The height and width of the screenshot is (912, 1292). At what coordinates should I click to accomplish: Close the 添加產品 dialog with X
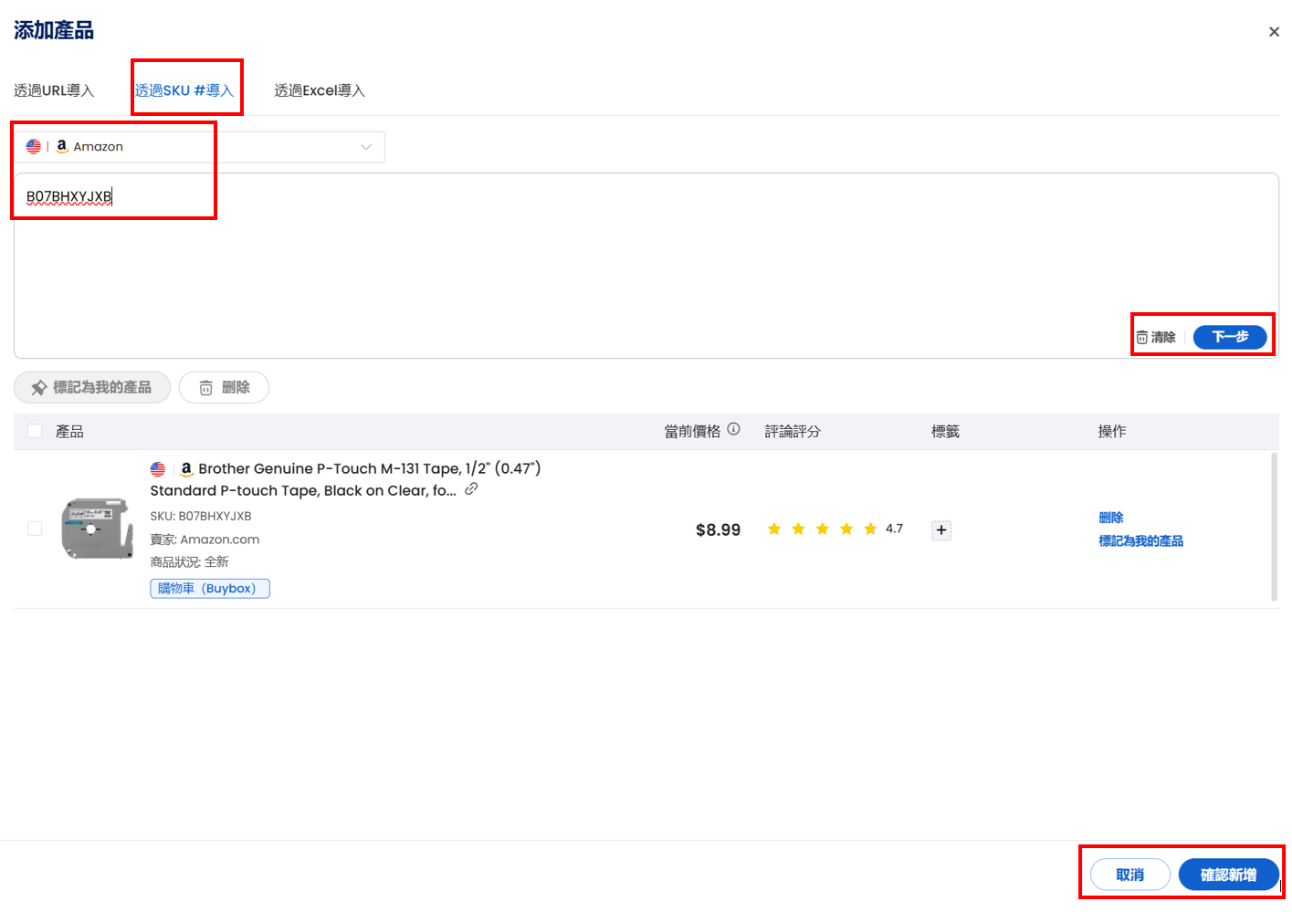(x=1274, y=32)
